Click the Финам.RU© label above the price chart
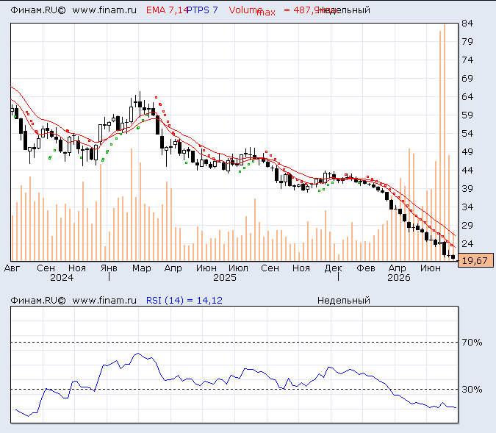 (x=38, y=10)
